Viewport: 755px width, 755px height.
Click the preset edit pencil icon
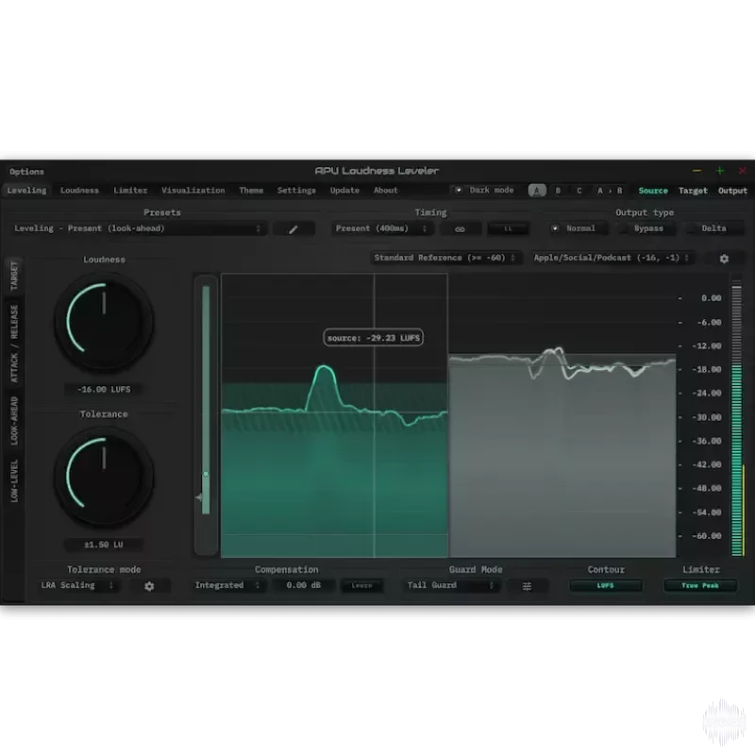point(294,229)
